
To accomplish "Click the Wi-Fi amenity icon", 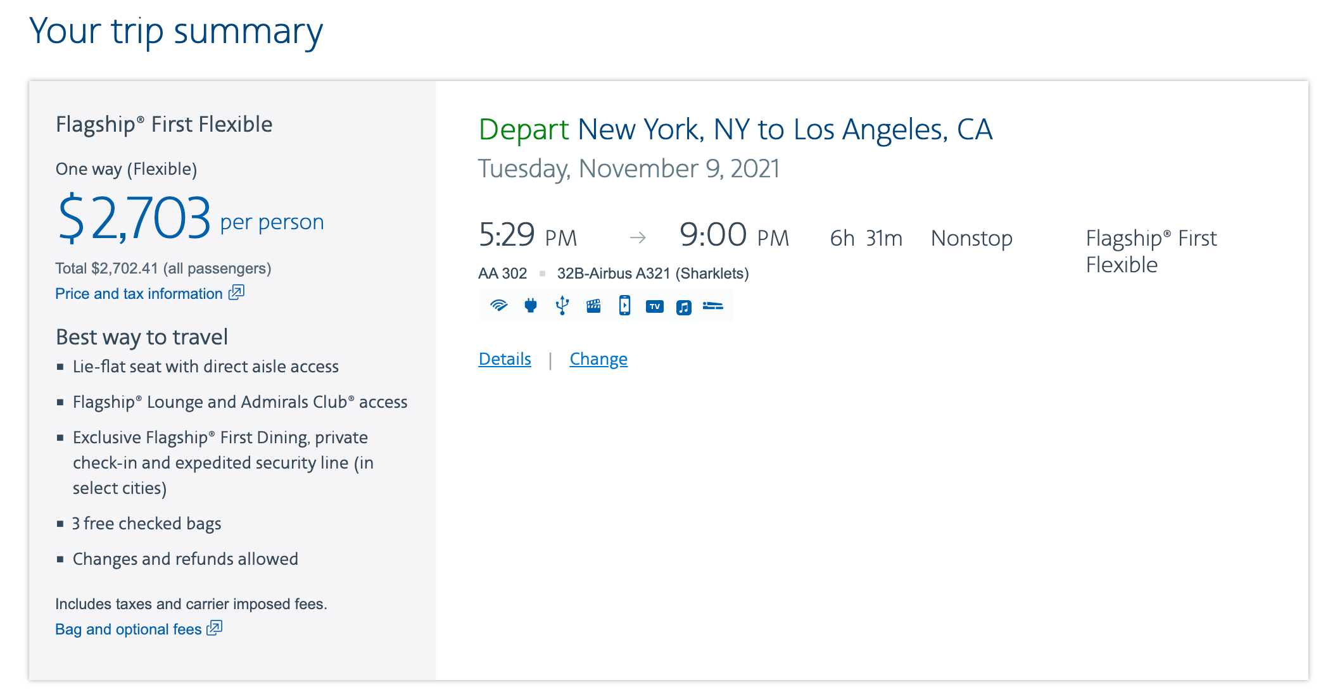I will 499,306.
